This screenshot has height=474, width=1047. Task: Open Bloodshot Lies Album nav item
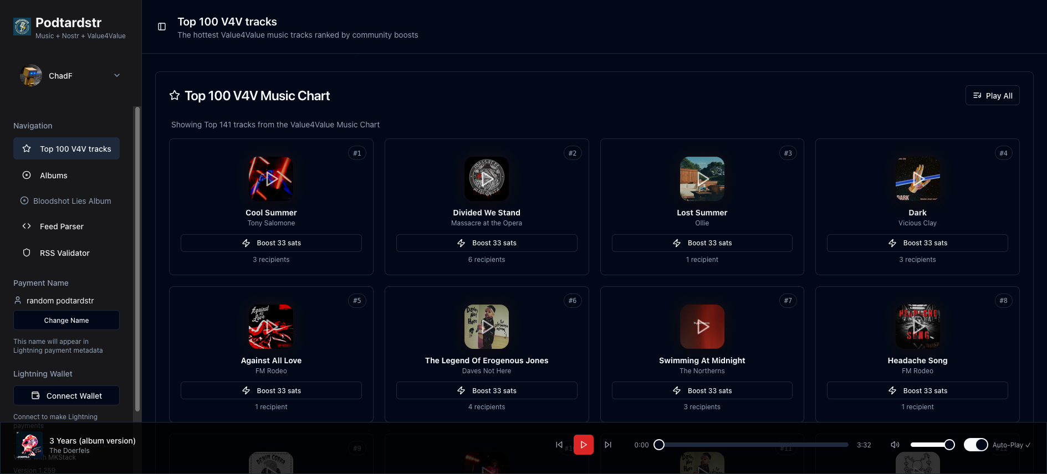[x=67, y=201]
